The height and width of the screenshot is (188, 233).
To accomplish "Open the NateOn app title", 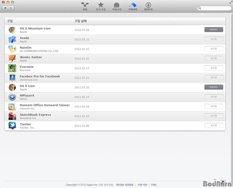I will click(25, 47).
